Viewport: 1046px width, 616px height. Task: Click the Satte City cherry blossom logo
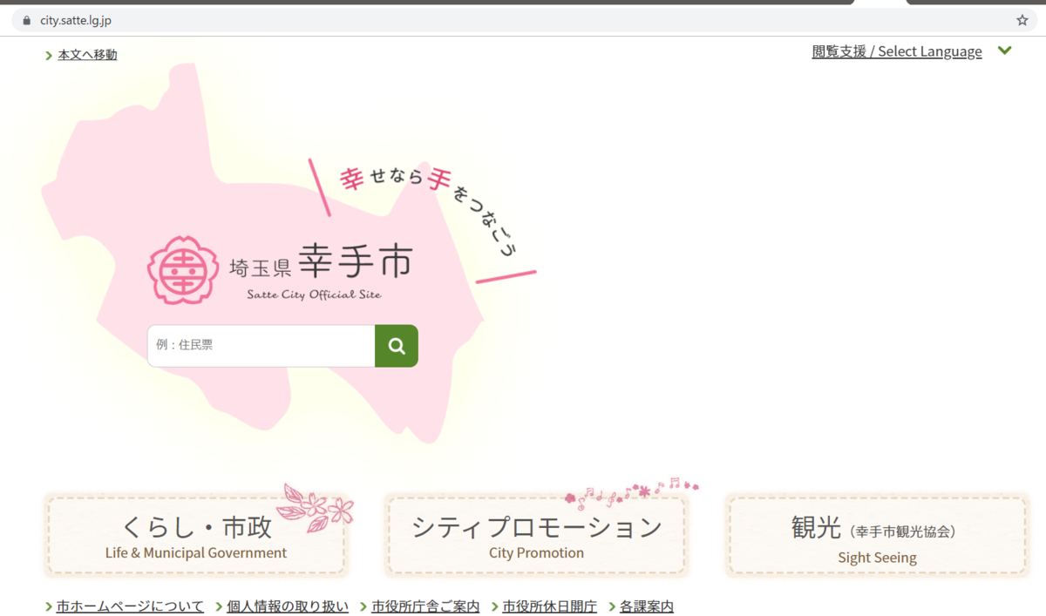(x=183, y=270)
